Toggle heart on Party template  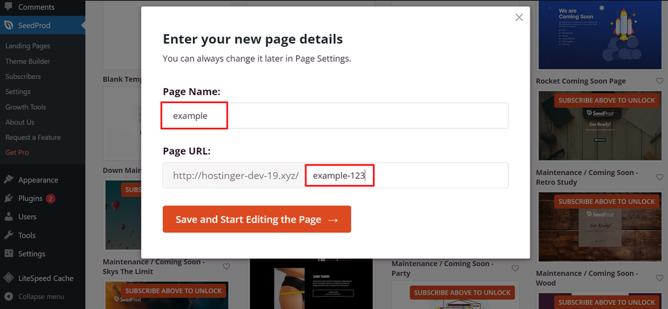(x=515, y=268)
